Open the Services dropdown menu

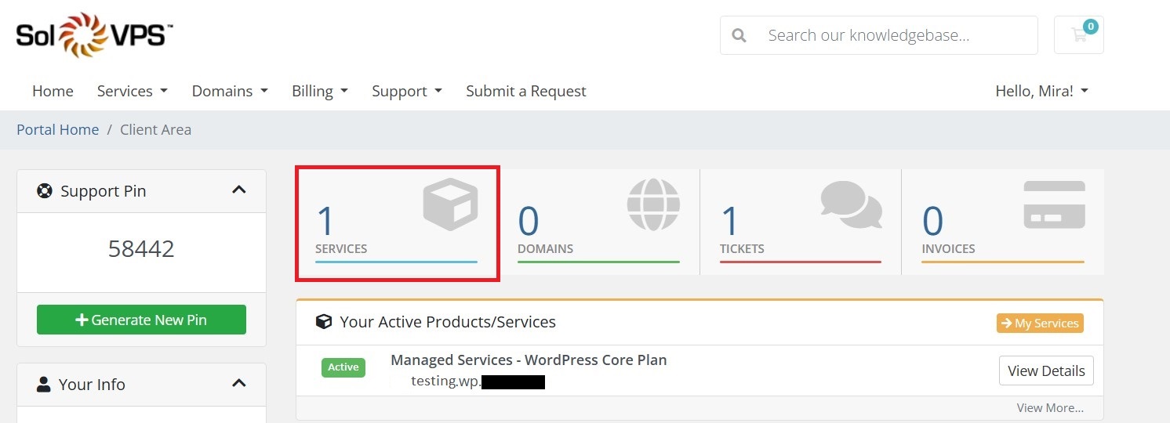(x=133, y=91)
